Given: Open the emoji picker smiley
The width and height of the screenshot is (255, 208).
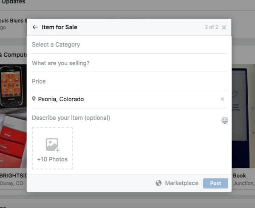Looking at the screenshot, I should (x=224, y=120).
